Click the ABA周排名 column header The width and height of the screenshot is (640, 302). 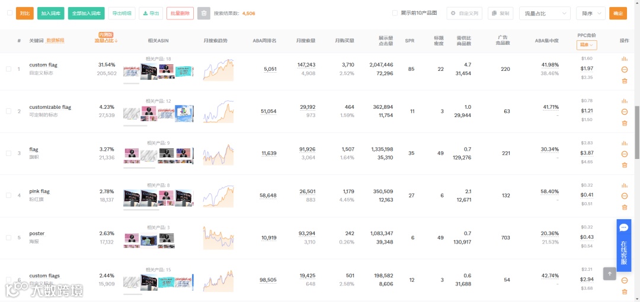pyautogui.click(x=264, y=41)
